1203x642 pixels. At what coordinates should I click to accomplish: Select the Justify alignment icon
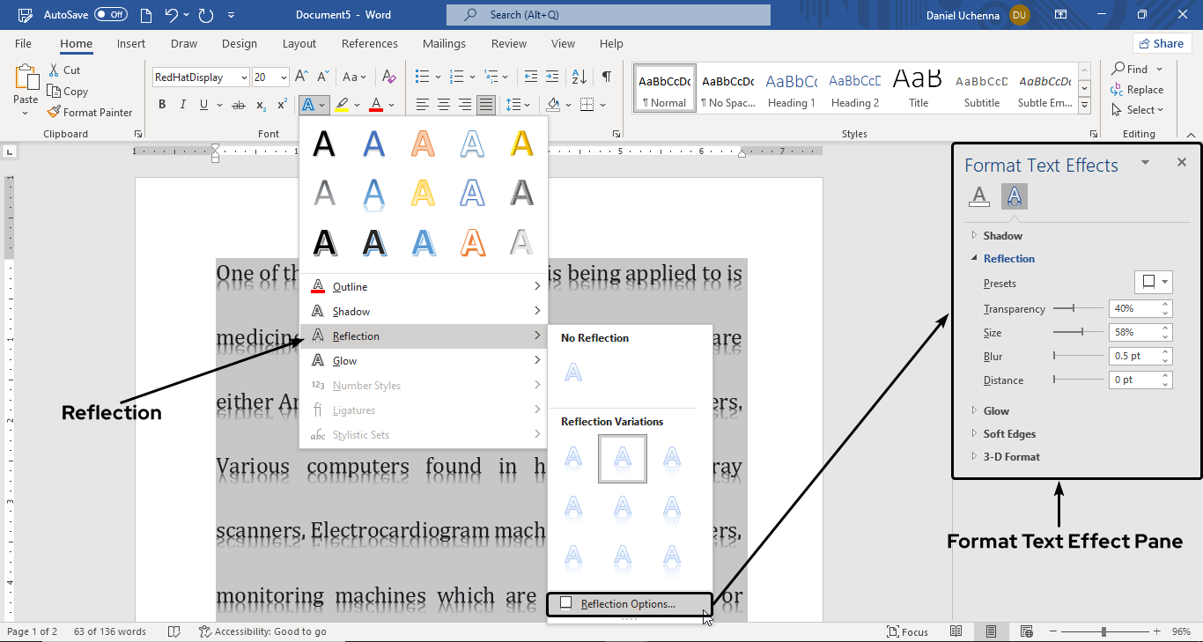pyautogui.click(x=485, y=105)
